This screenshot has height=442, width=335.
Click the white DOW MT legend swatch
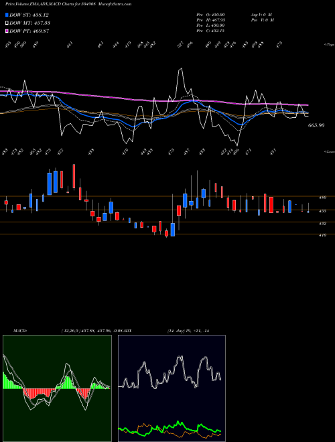(7, 23)
